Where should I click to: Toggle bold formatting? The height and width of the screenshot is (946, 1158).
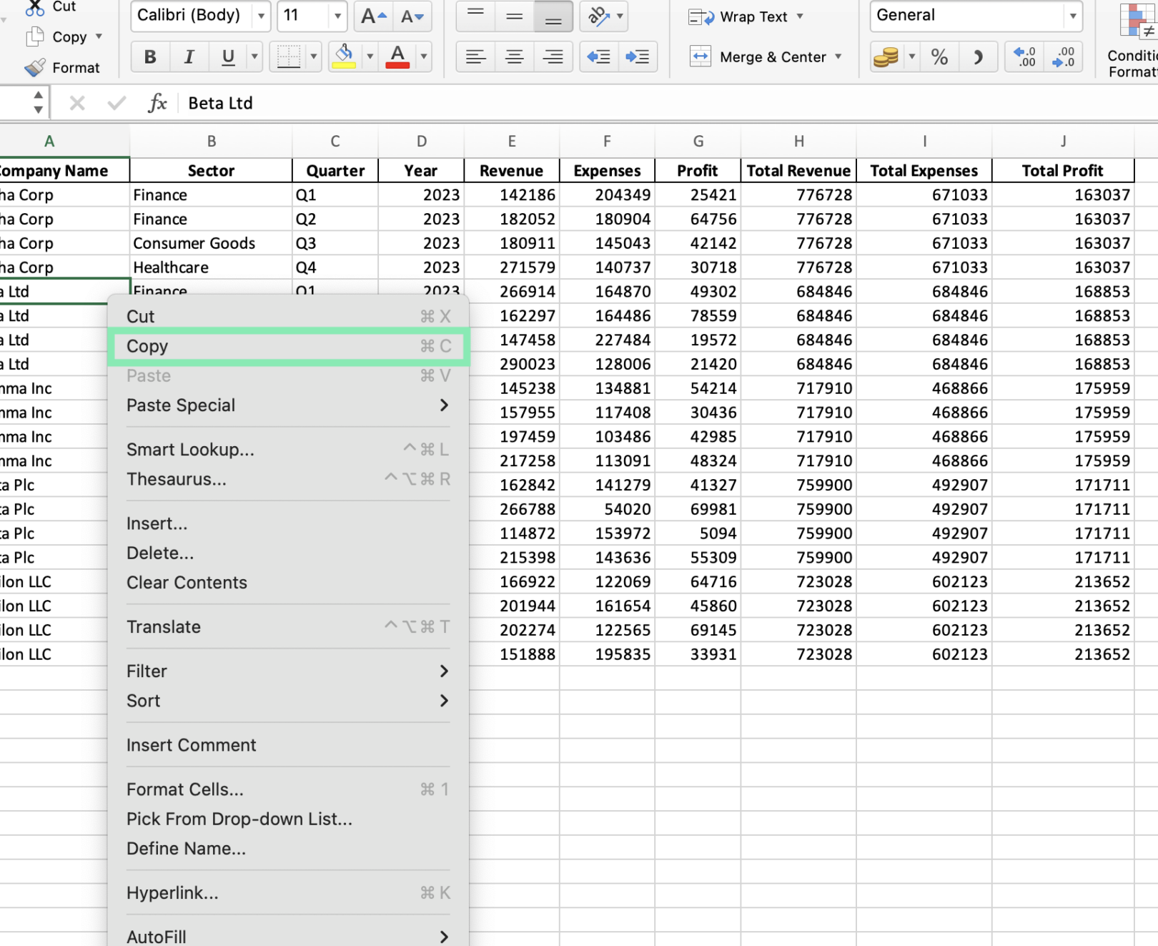[149, 56]
